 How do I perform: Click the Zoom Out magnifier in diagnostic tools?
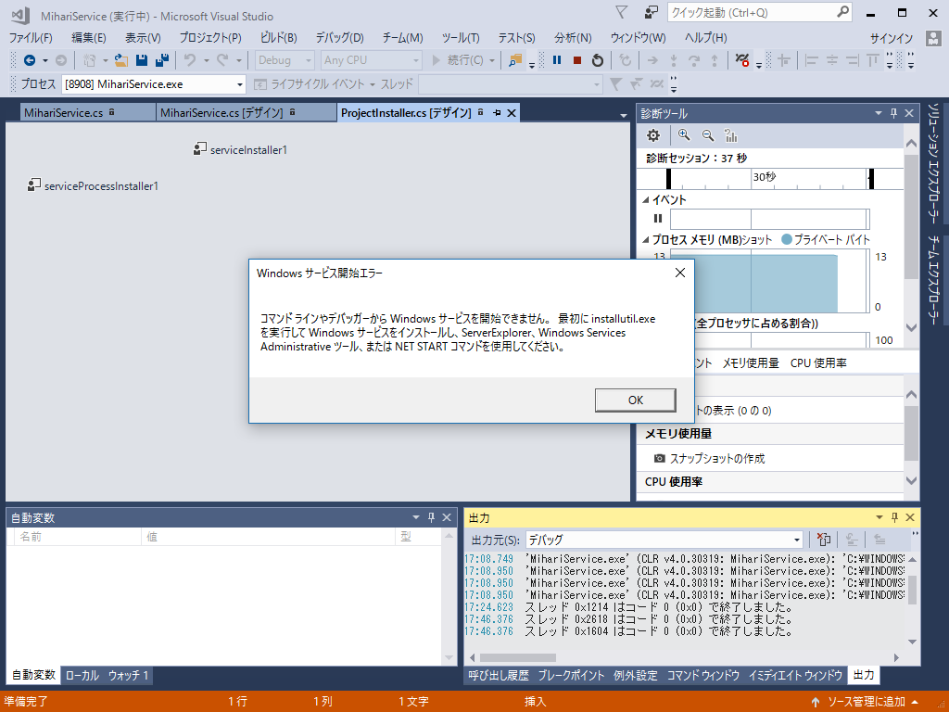point(707,135)
